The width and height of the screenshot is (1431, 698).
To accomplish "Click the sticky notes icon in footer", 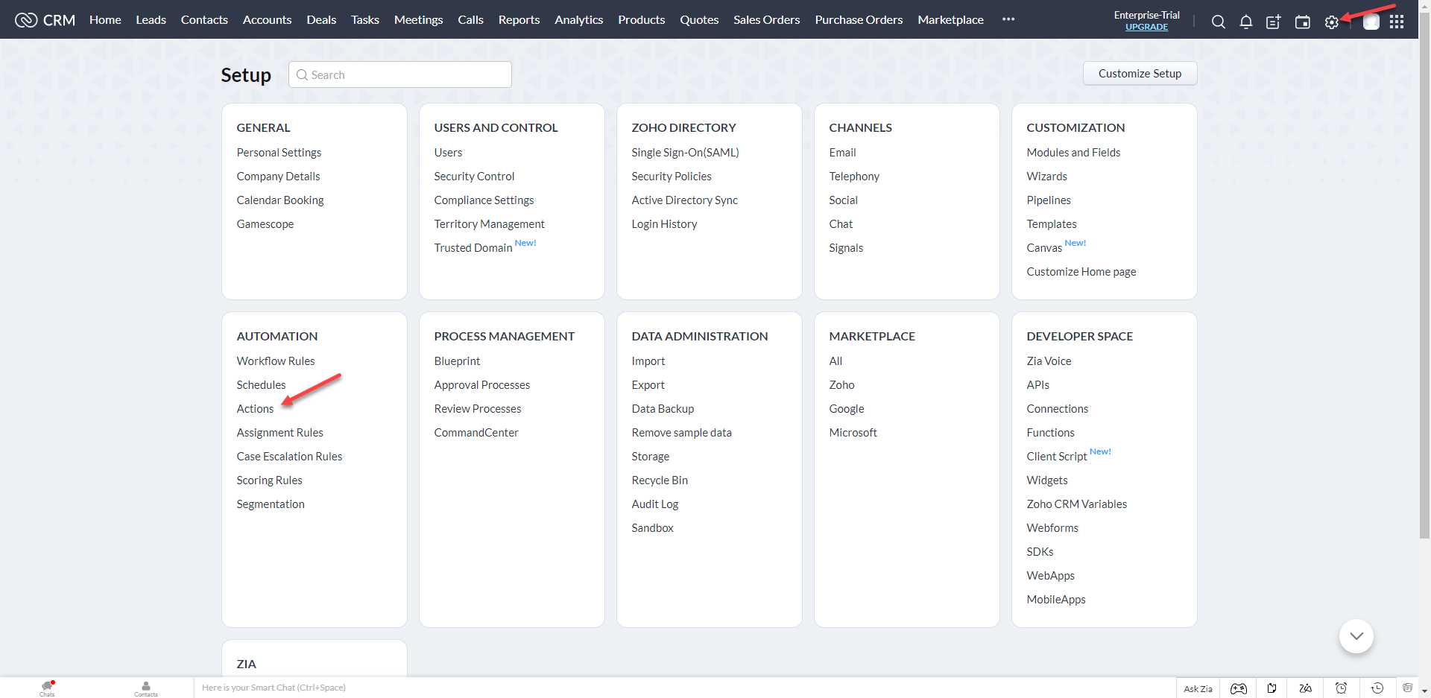I will coord(1272,688).
